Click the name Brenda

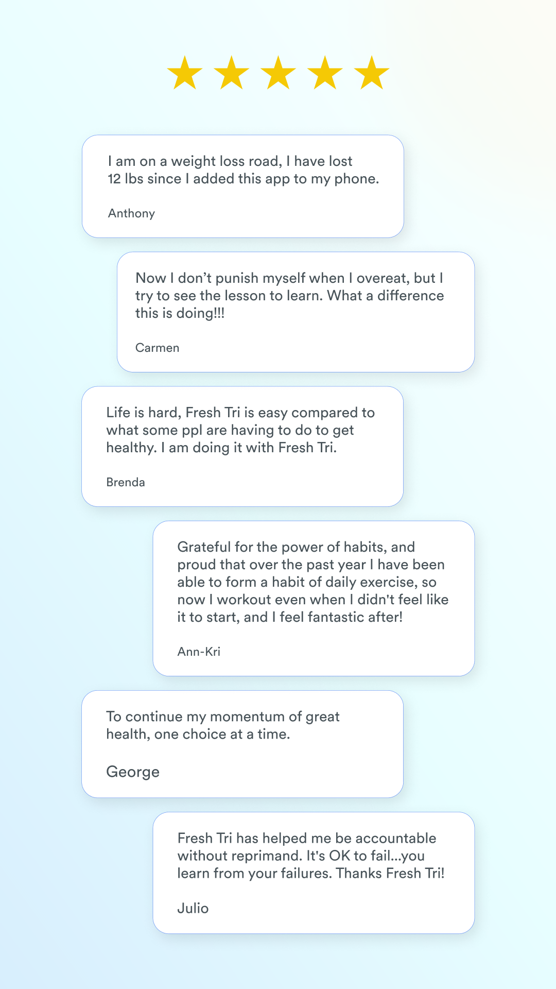point(126,482)
